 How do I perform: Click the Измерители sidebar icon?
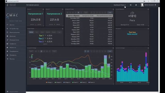click(x=7, y=40)
